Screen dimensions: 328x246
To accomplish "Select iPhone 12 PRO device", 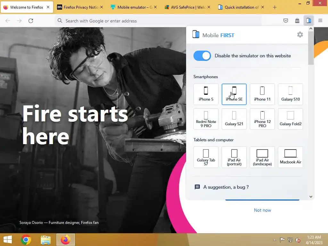I will pos(262,119).
